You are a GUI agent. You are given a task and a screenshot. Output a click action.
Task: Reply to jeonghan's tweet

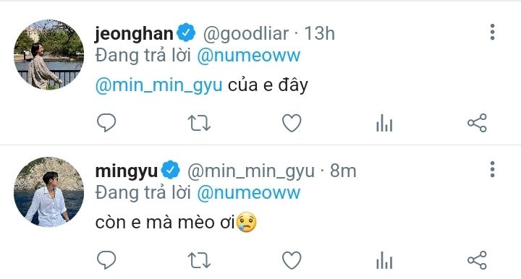pyautogui.click(x=106, y=123)
